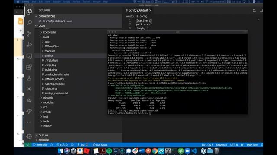Click the terminal window's west command prompt

(x=129, y=113)
